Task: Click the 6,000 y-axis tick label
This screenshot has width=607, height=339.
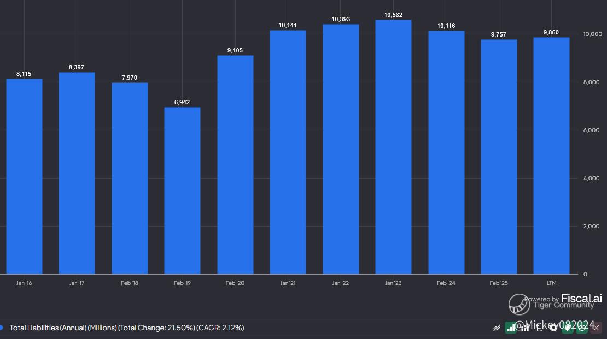Action: point(592,130)
